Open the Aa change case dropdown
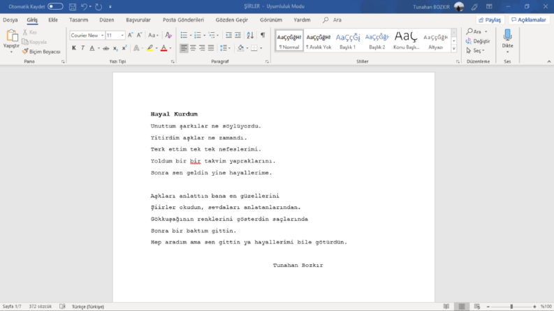Image resolution: width=554 pixels, height=311 pixels. (153, 35)
